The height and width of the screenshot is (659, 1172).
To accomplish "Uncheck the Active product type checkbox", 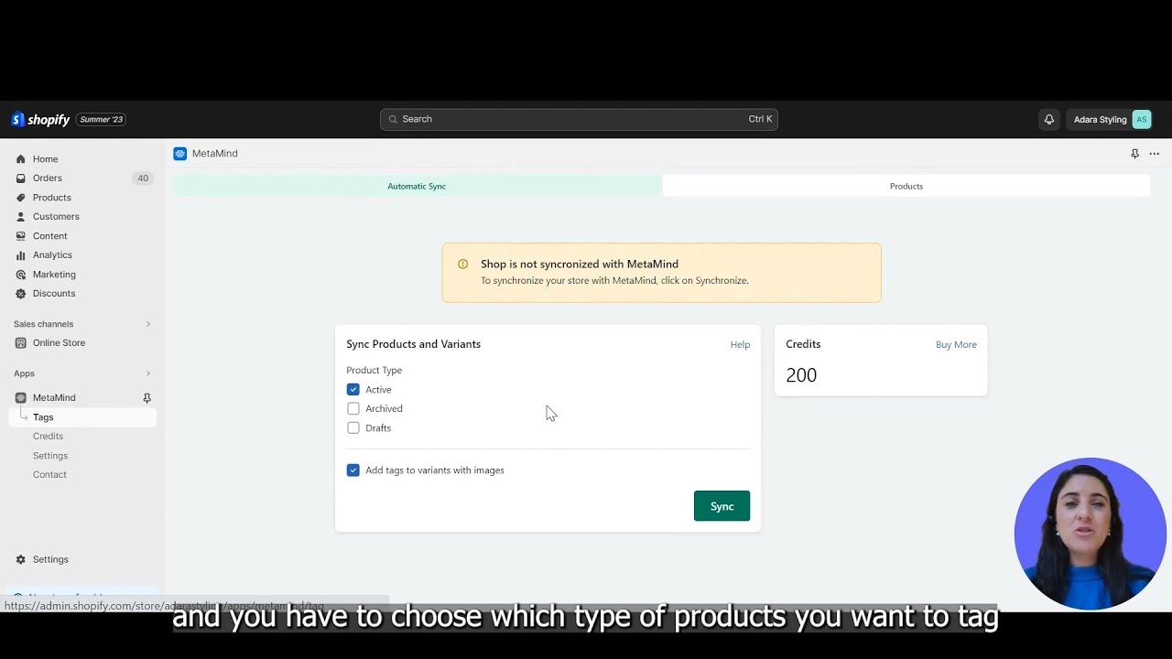I will pos(353,390).
